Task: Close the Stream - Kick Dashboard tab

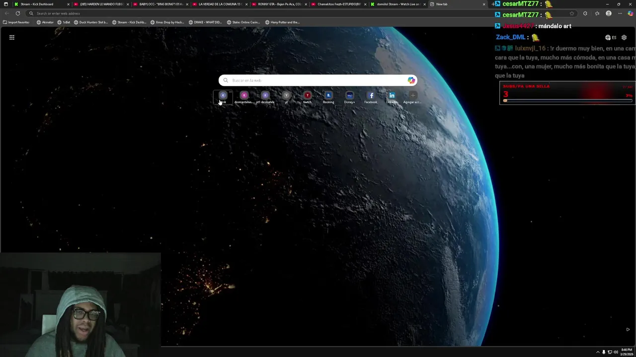Action: 68,4
